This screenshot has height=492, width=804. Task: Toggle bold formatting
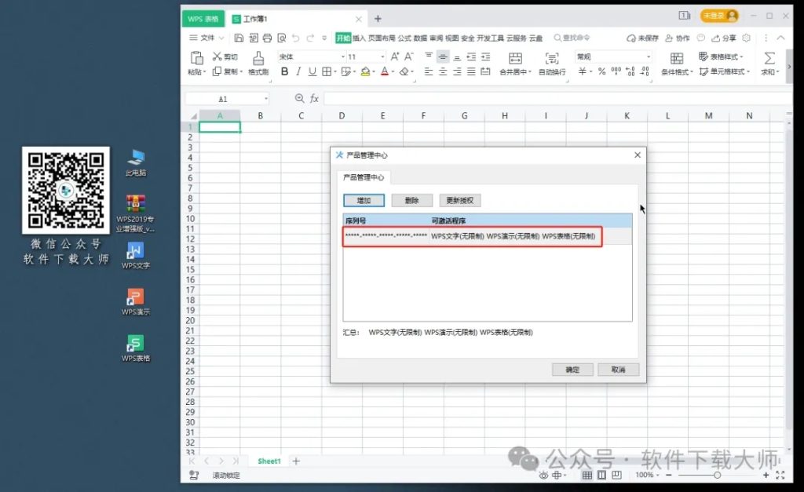pyautogui.click(x=285, y=72)
